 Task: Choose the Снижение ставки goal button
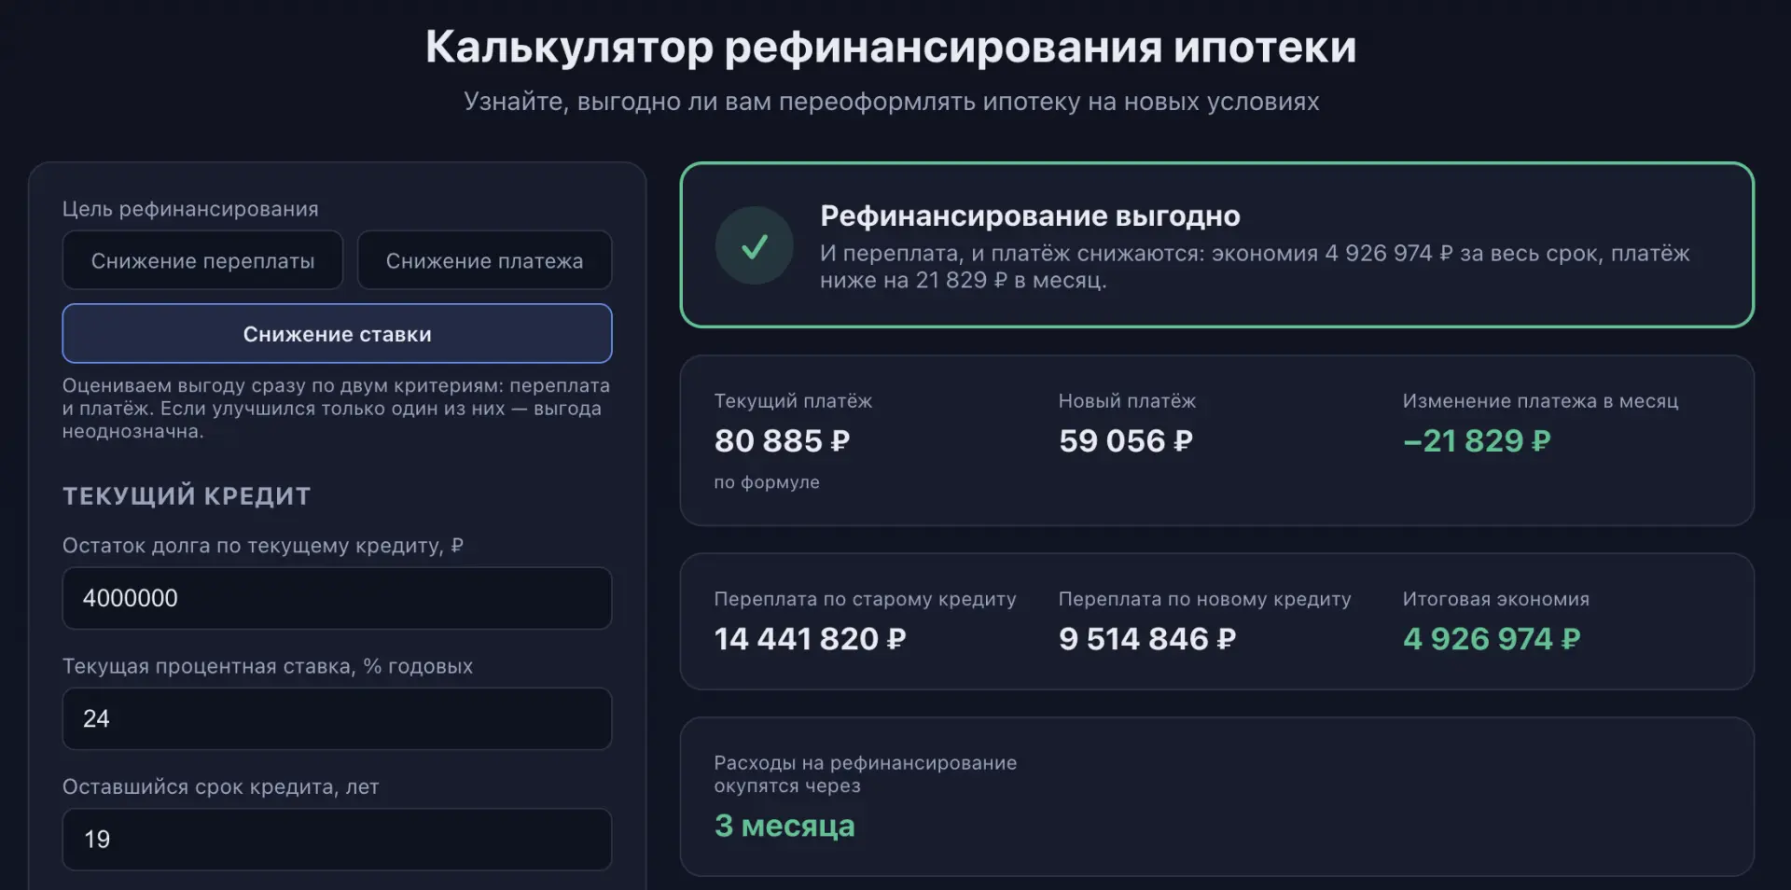click(x=337, y=333)
